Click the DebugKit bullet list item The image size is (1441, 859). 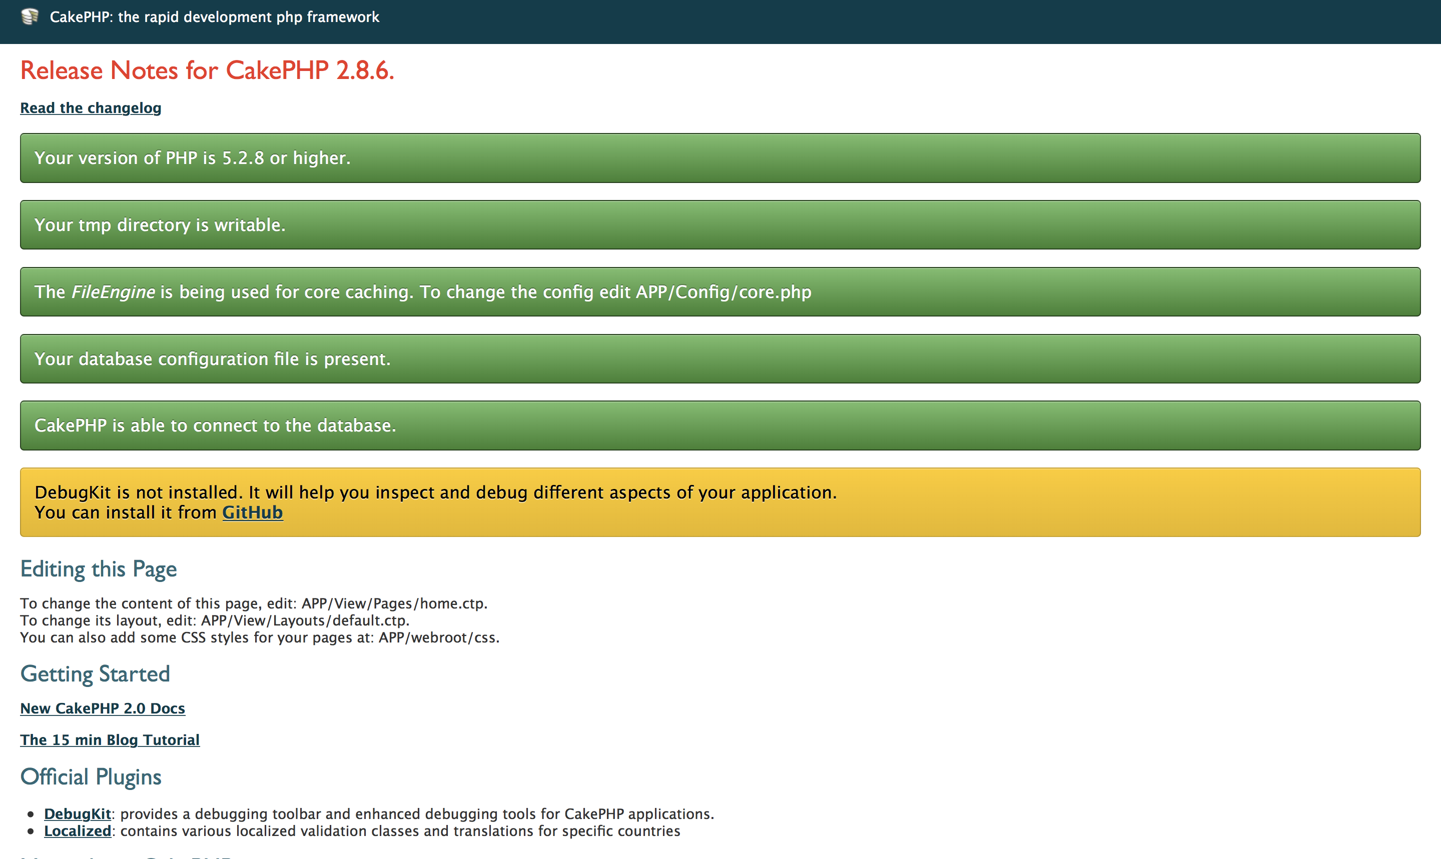[379, 813]
